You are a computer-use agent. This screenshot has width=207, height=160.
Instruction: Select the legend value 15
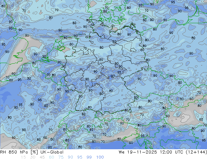click(23, 157)
